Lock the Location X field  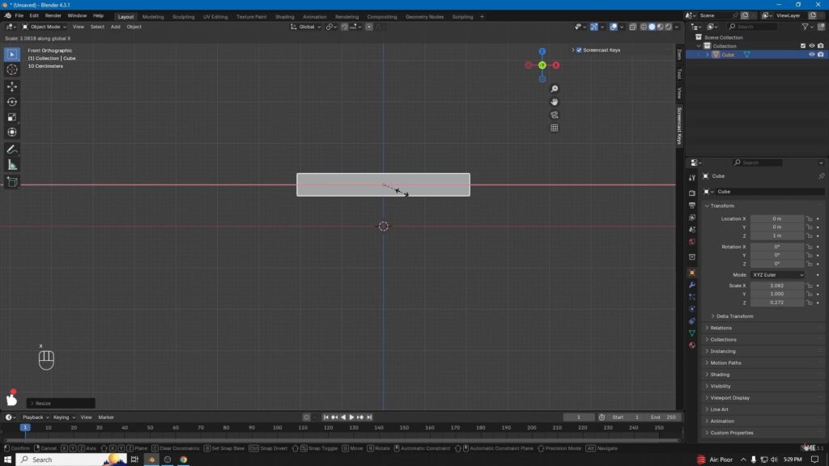click(x=810, y=218)
